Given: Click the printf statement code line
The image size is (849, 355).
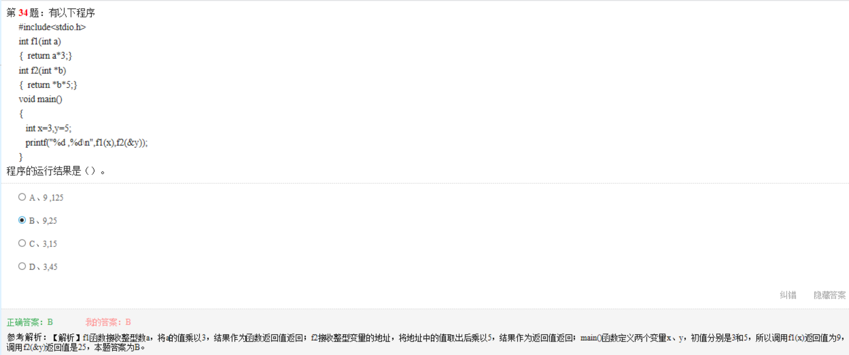Looking at the screenshot, I should pos(87,143).
